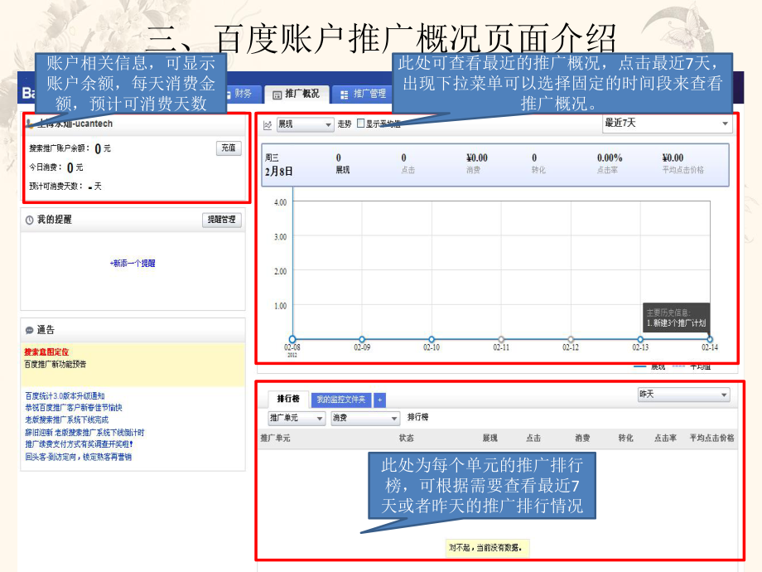The width and height of the screenshot is (762, 572).
Task: Click the megaphone icon on the 通告 panel
Action: tap(27, 329)
